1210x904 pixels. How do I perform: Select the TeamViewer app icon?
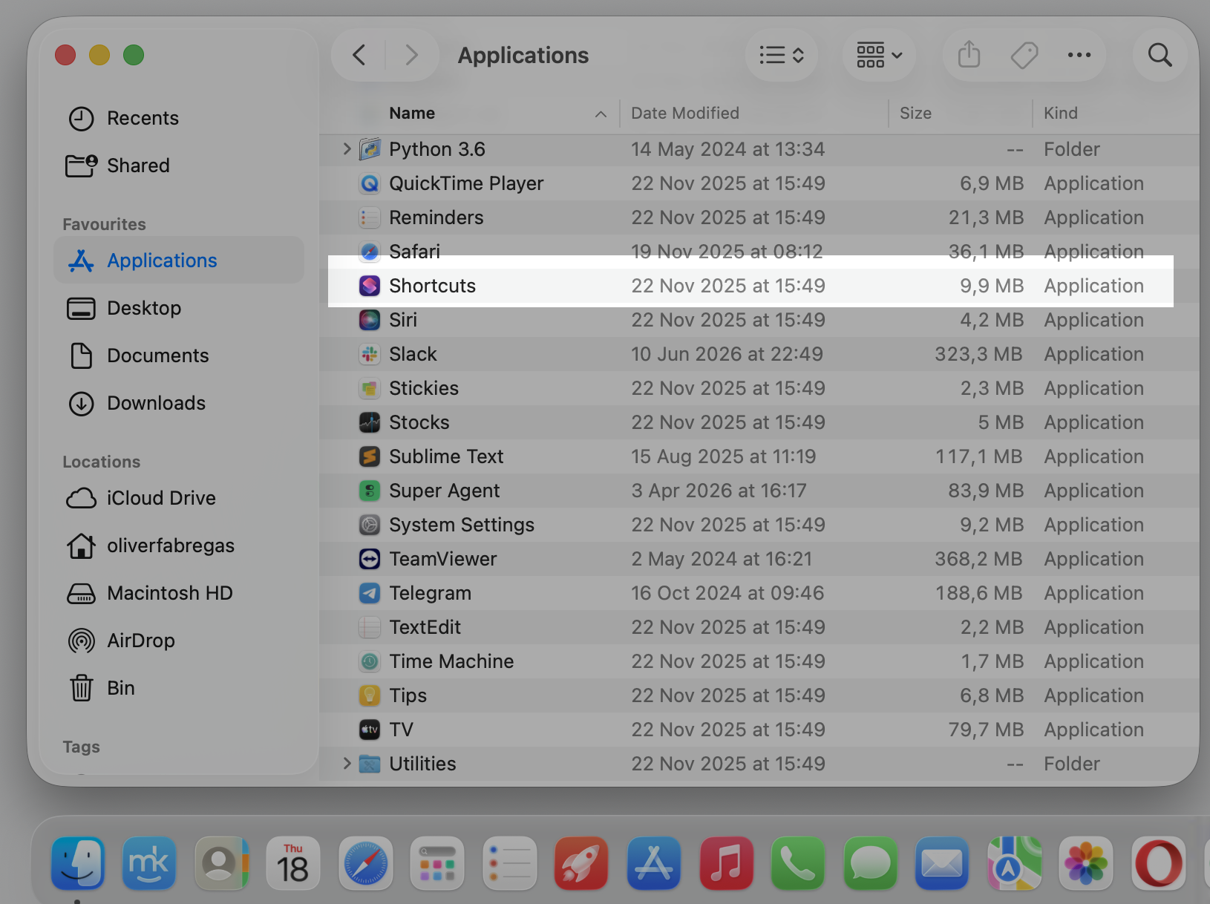click(370, 559)
